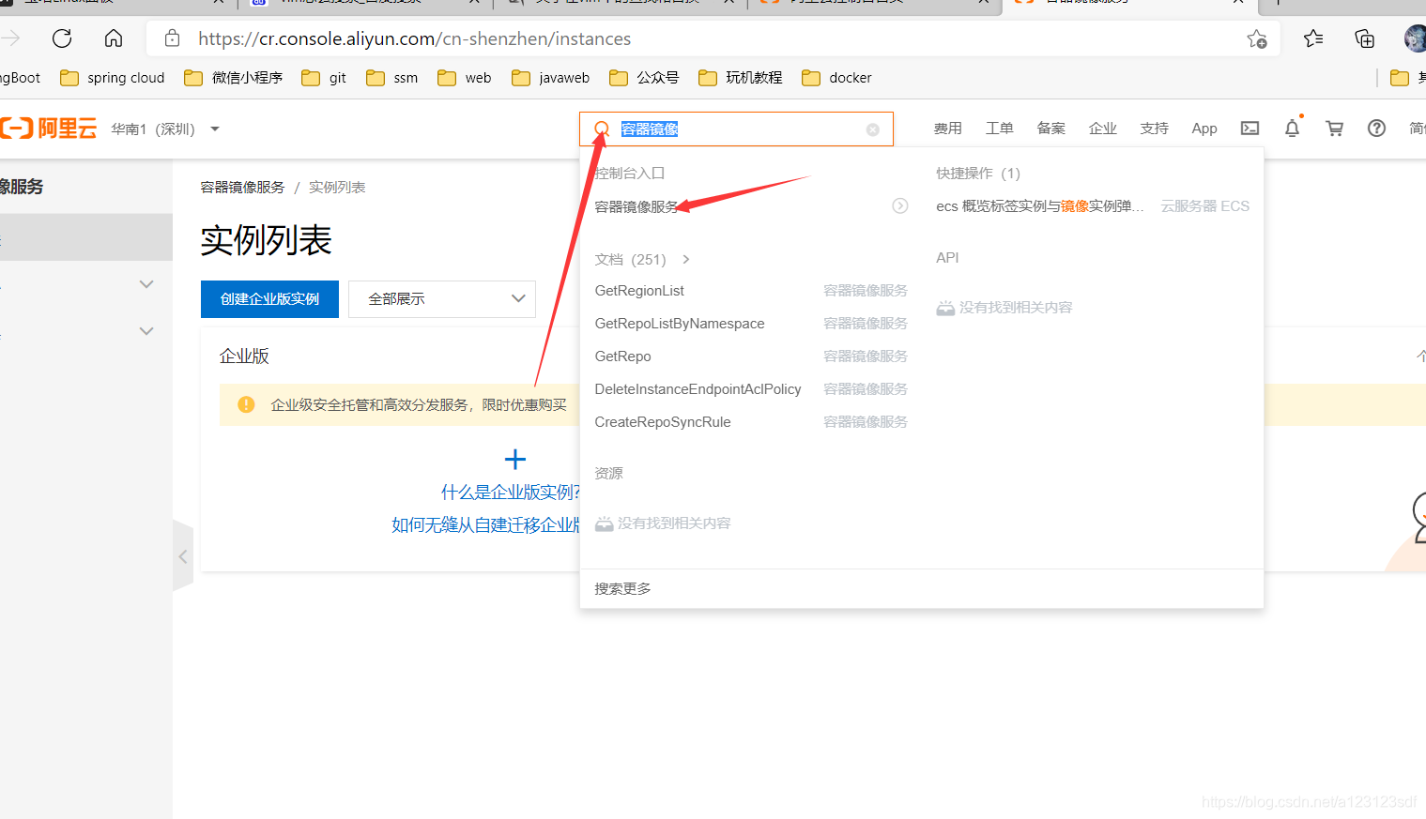Open the GetRegionList document
The image size is (1426, 819).
pos(639,291)
